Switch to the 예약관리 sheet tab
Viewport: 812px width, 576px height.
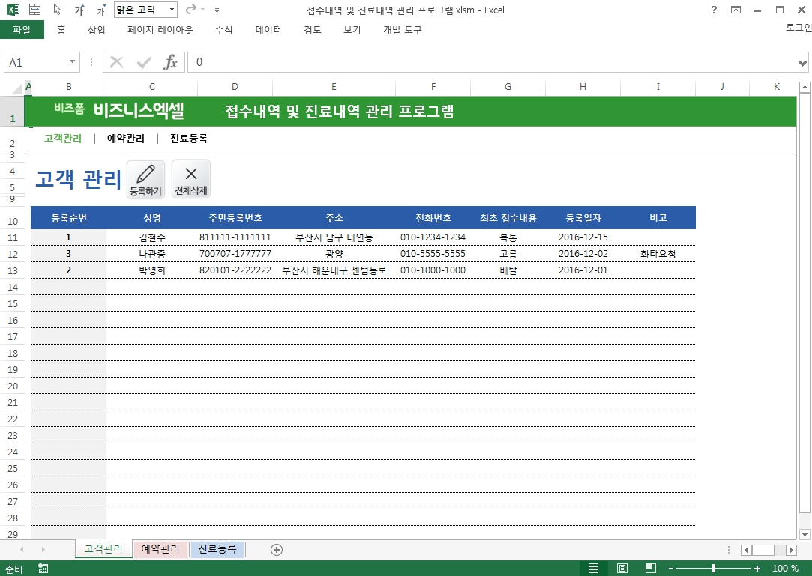coord(160,549)
